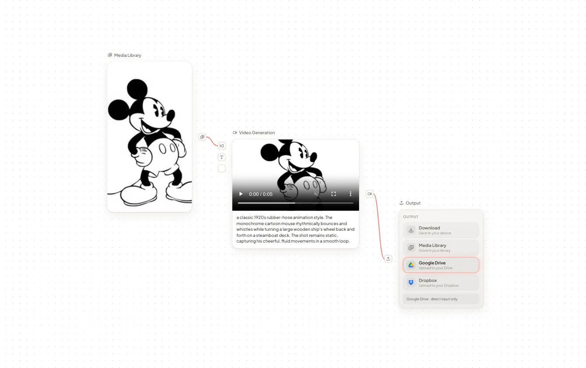Select Media Library as output destination
This screenshot has width=586, height=368.
[x=441, y=247]
